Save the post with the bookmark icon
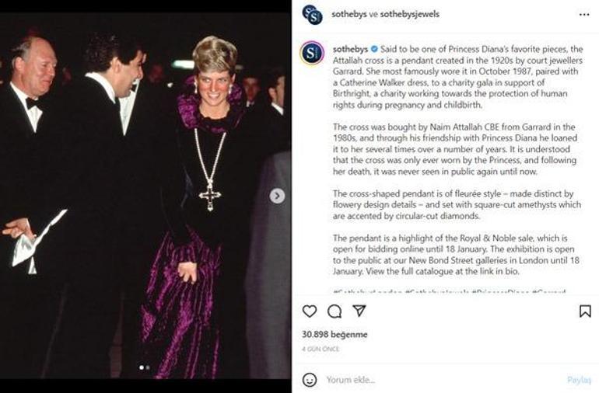The height and width of the screenshot is (393, 599). pos(585,311)
